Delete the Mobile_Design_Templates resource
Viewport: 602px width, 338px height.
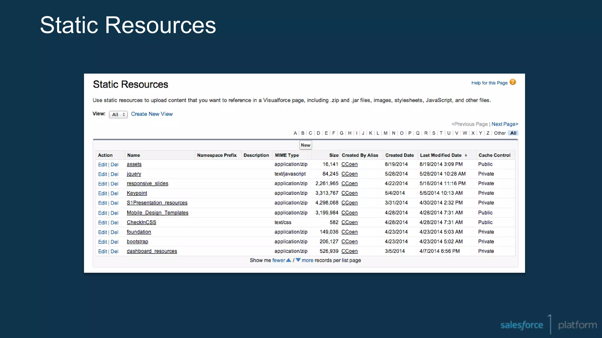coord(114,213)
